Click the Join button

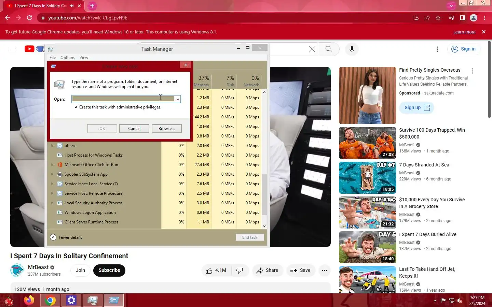coord(80,270)
